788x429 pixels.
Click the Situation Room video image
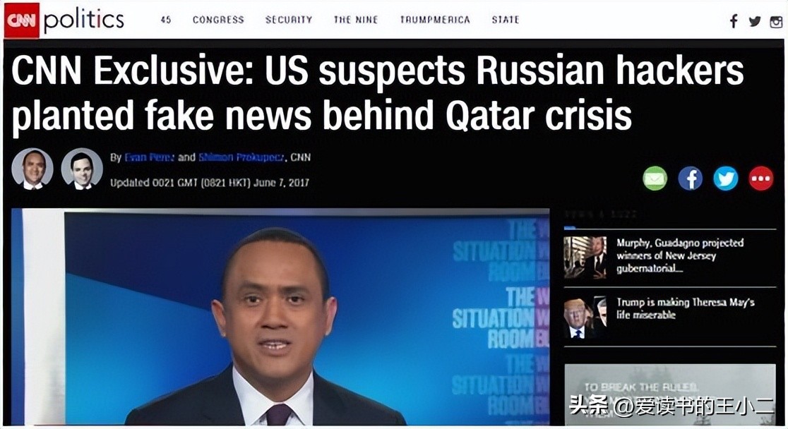tap(280, 317)
